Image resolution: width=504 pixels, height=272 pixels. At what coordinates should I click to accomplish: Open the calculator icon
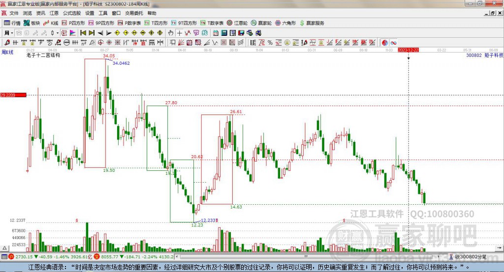tap(224, 33)
